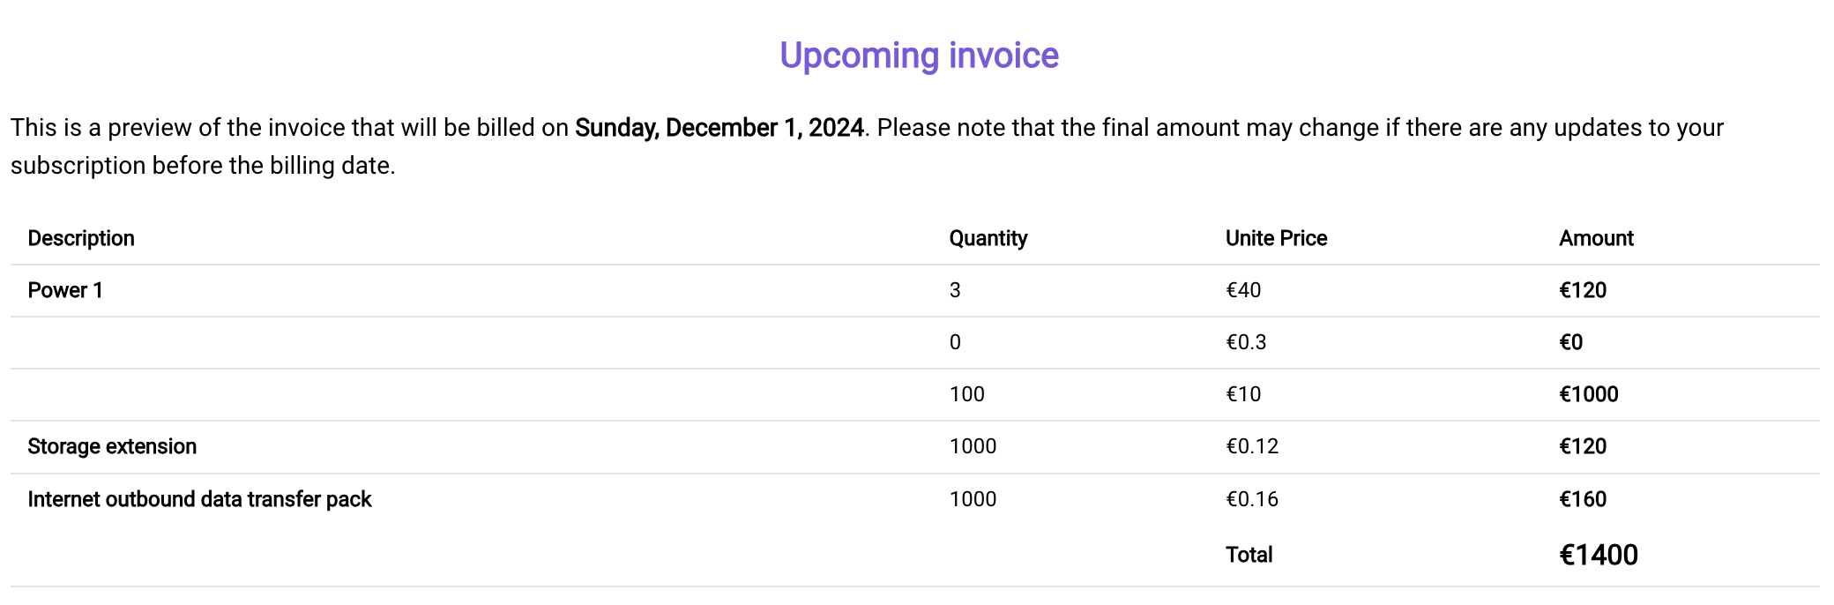Click the €0.16 data transfer unit price
The image size is (1834, 605).
1252,499
